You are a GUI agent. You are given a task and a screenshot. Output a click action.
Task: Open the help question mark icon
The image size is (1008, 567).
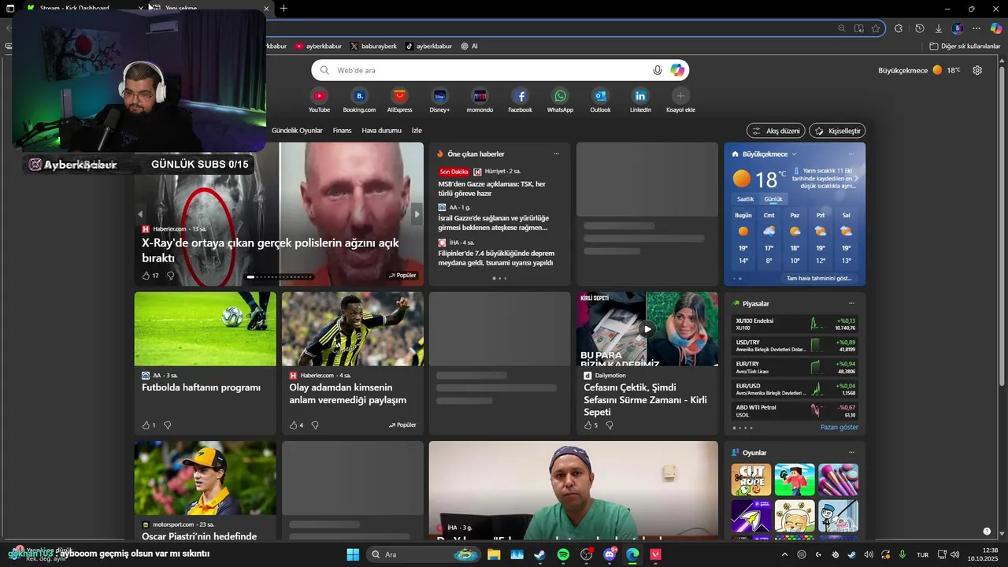(987, 532)
